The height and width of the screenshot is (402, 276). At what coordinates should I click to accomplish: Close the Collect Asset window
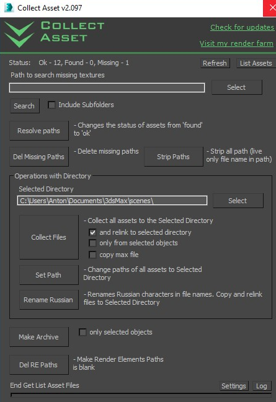click(x=270, y=8)
